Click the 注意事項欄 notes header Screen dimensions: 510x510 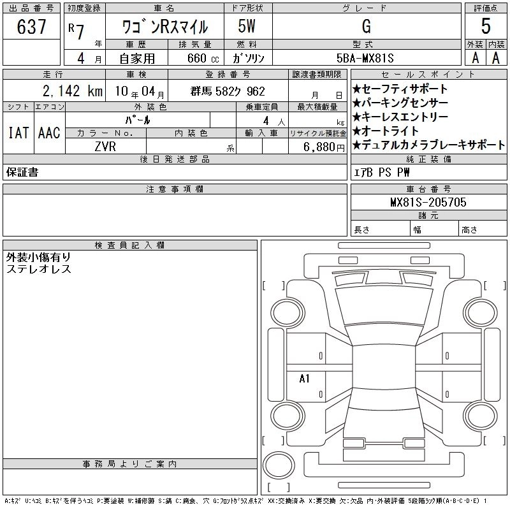[175, 189]
